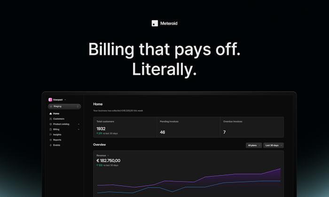Click the 46 pending invoices value
Viewport: 329px width, 197px height.
163,132
